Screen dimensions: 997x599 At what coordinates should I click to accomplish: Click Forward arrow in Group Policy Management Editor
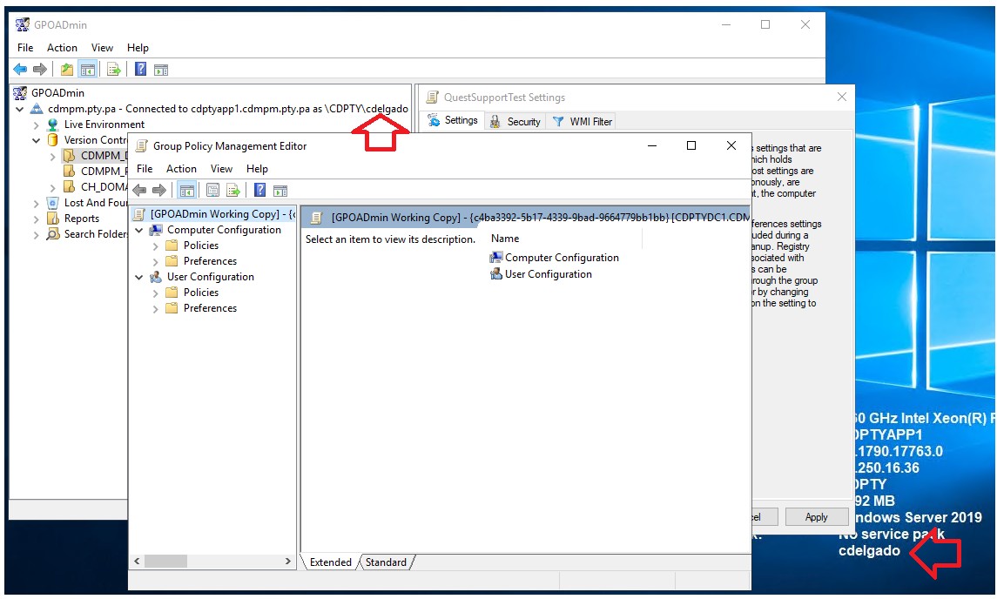(159, 190)
